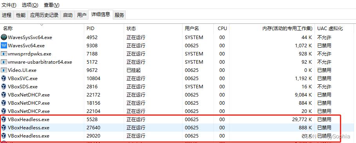356x143 pixels.
Task: Click the Video.UI.exe process icon
Action: tap(4, 70)
